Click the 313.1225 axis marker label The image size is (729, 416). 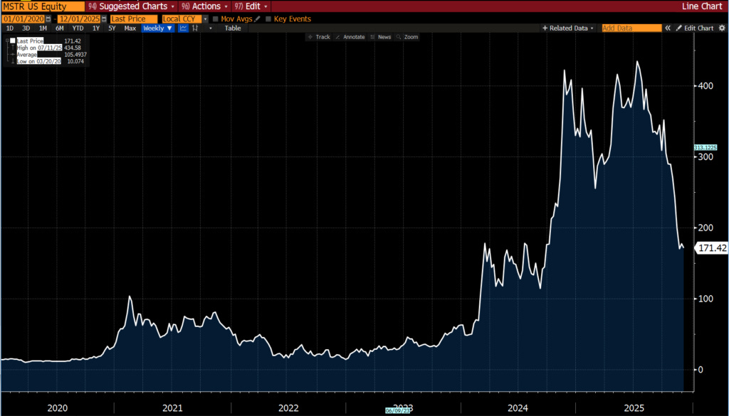[706, 147]
